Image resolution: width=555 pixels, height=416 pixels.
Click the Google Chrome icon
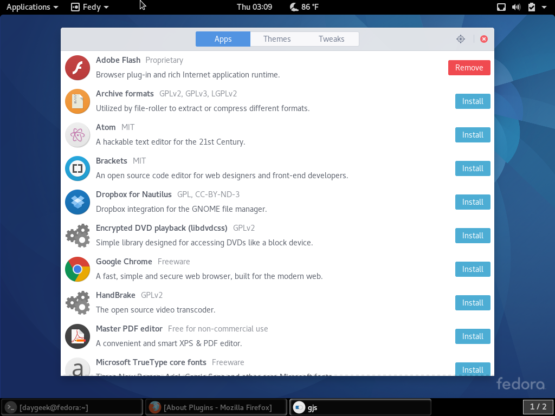pyautogui.click(x=78, y=269)
